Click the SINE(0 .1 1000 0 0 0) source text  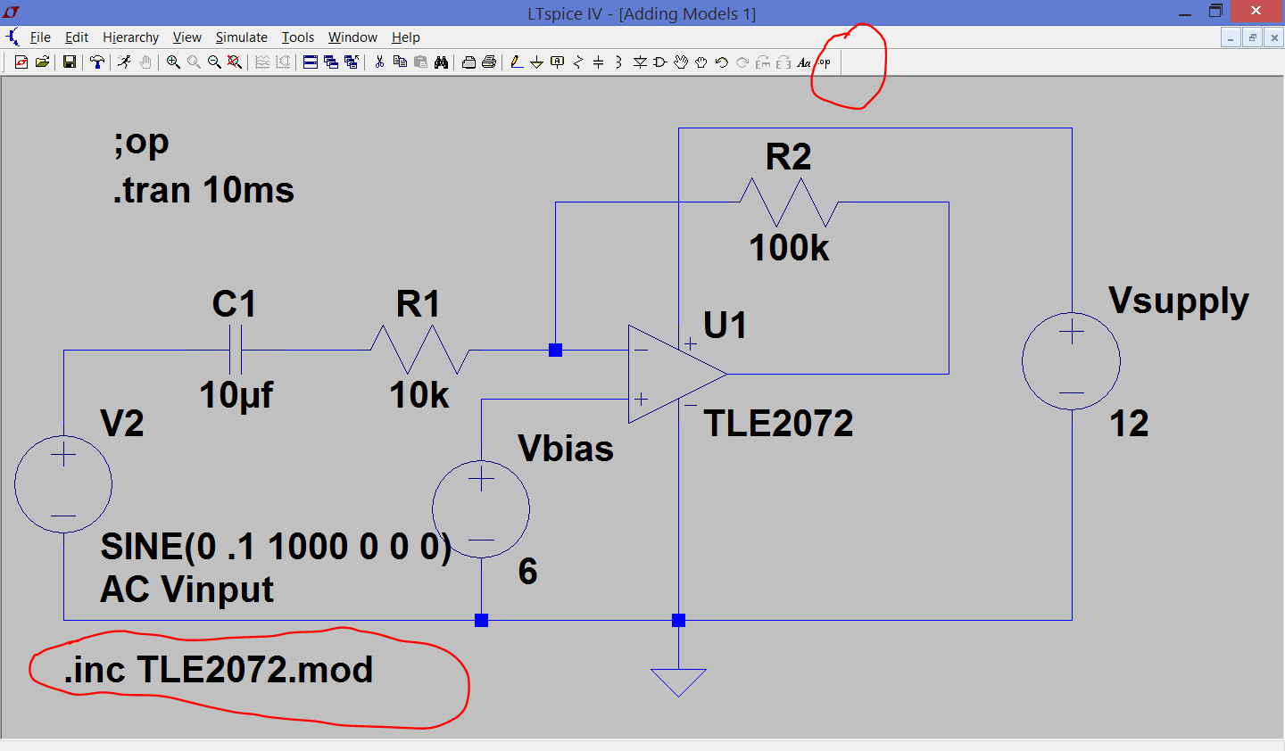[276, 547]
